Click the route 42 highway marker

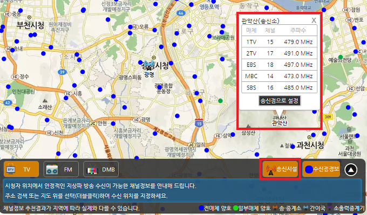pos(8,102)
